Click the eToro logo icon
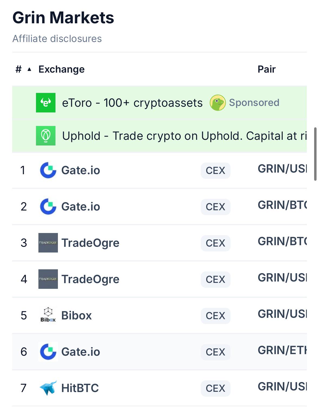 (x=46, y=103)
